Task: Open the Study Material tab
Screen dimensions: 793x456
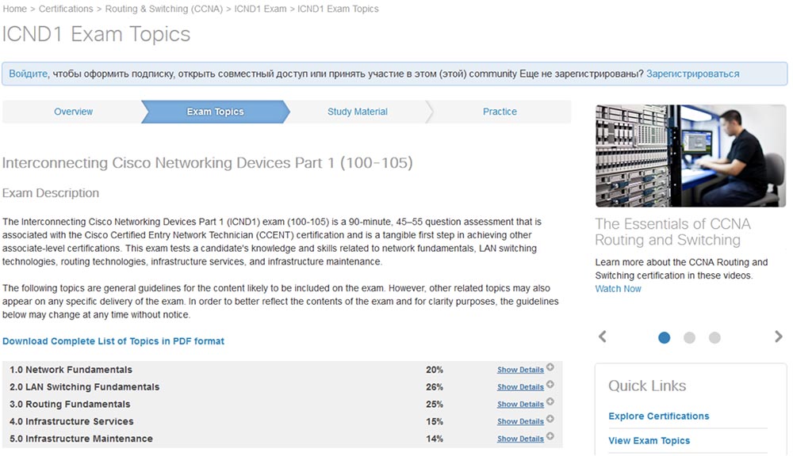Action: pyautogui.click(x=358, y=112)
